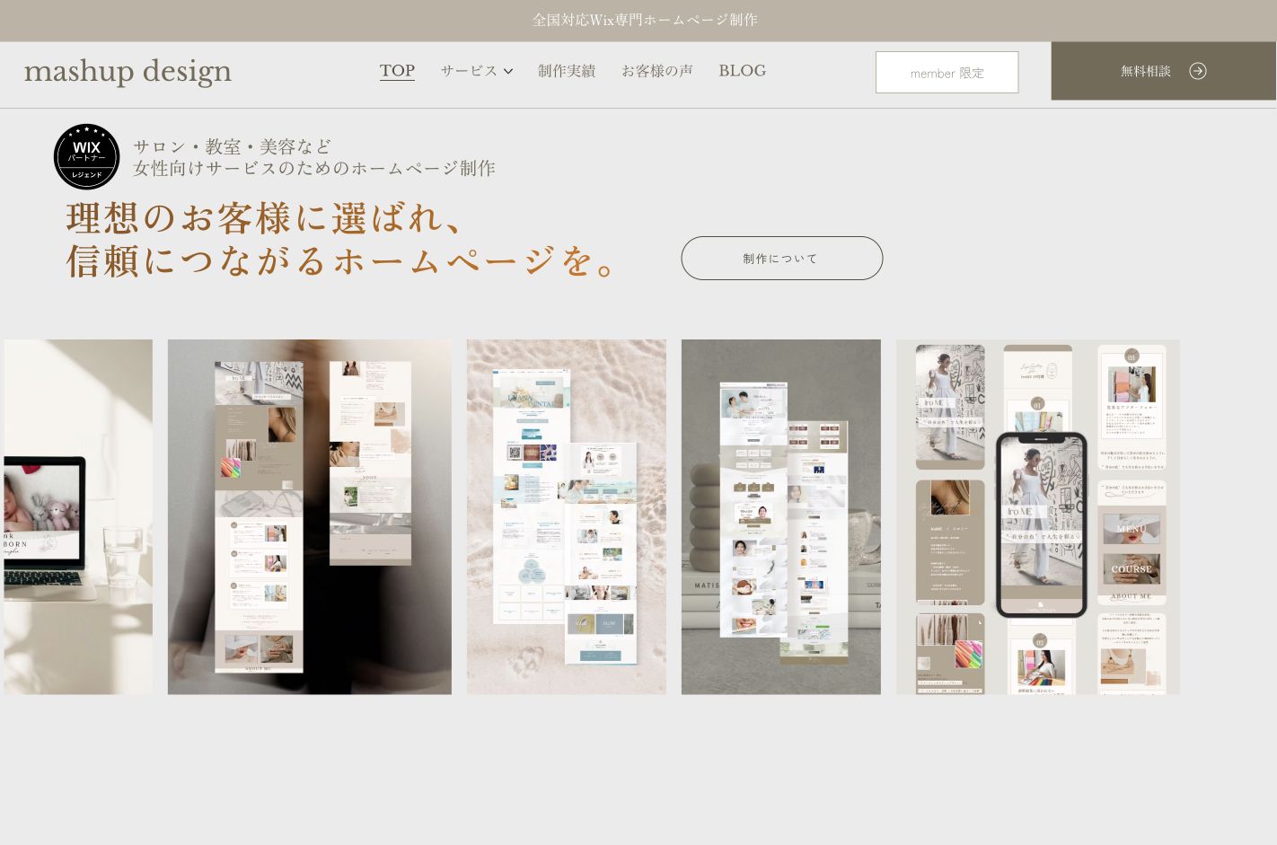Open the 制作について button
The height and width of the screenshot is (845, 1277).
[x=781, y=258]
